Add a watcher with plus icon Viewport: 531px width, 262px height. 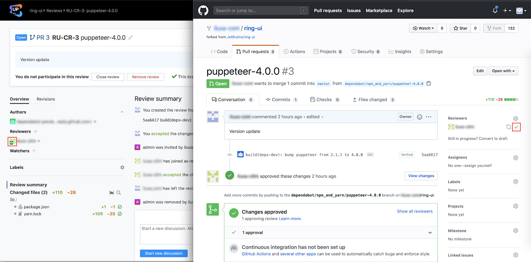coord(34,151)
